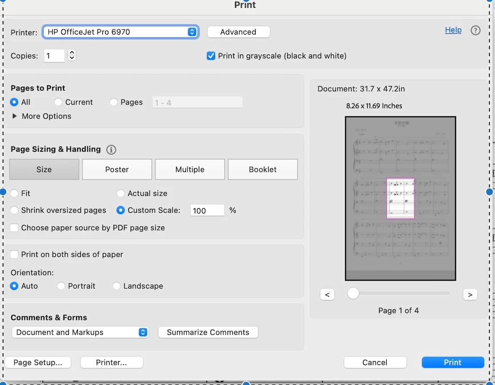Image resolution: width=495 pixels, height=385 pixels.
Task: Open the Document and Markups dropdown
Action: click(80, 332)
